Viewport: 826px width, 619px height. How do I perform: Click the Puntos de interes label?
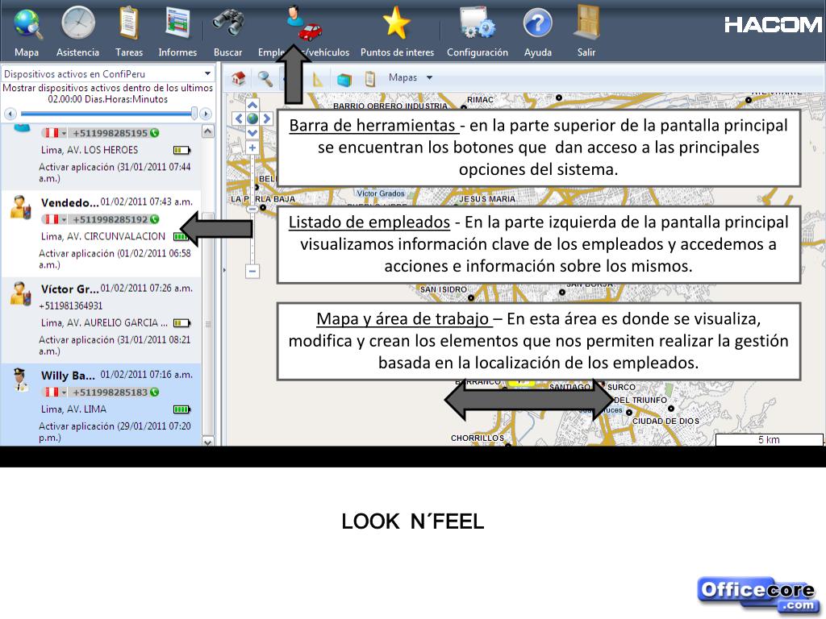point(397,52)
